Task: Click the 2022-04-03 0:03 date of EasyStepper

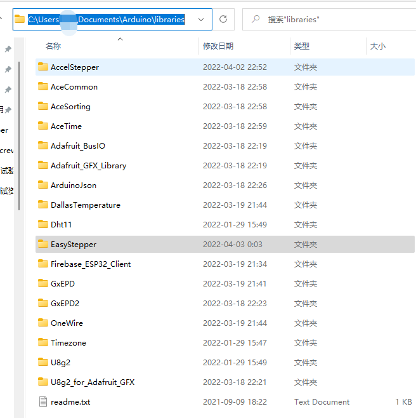Action: pos(233,245)
